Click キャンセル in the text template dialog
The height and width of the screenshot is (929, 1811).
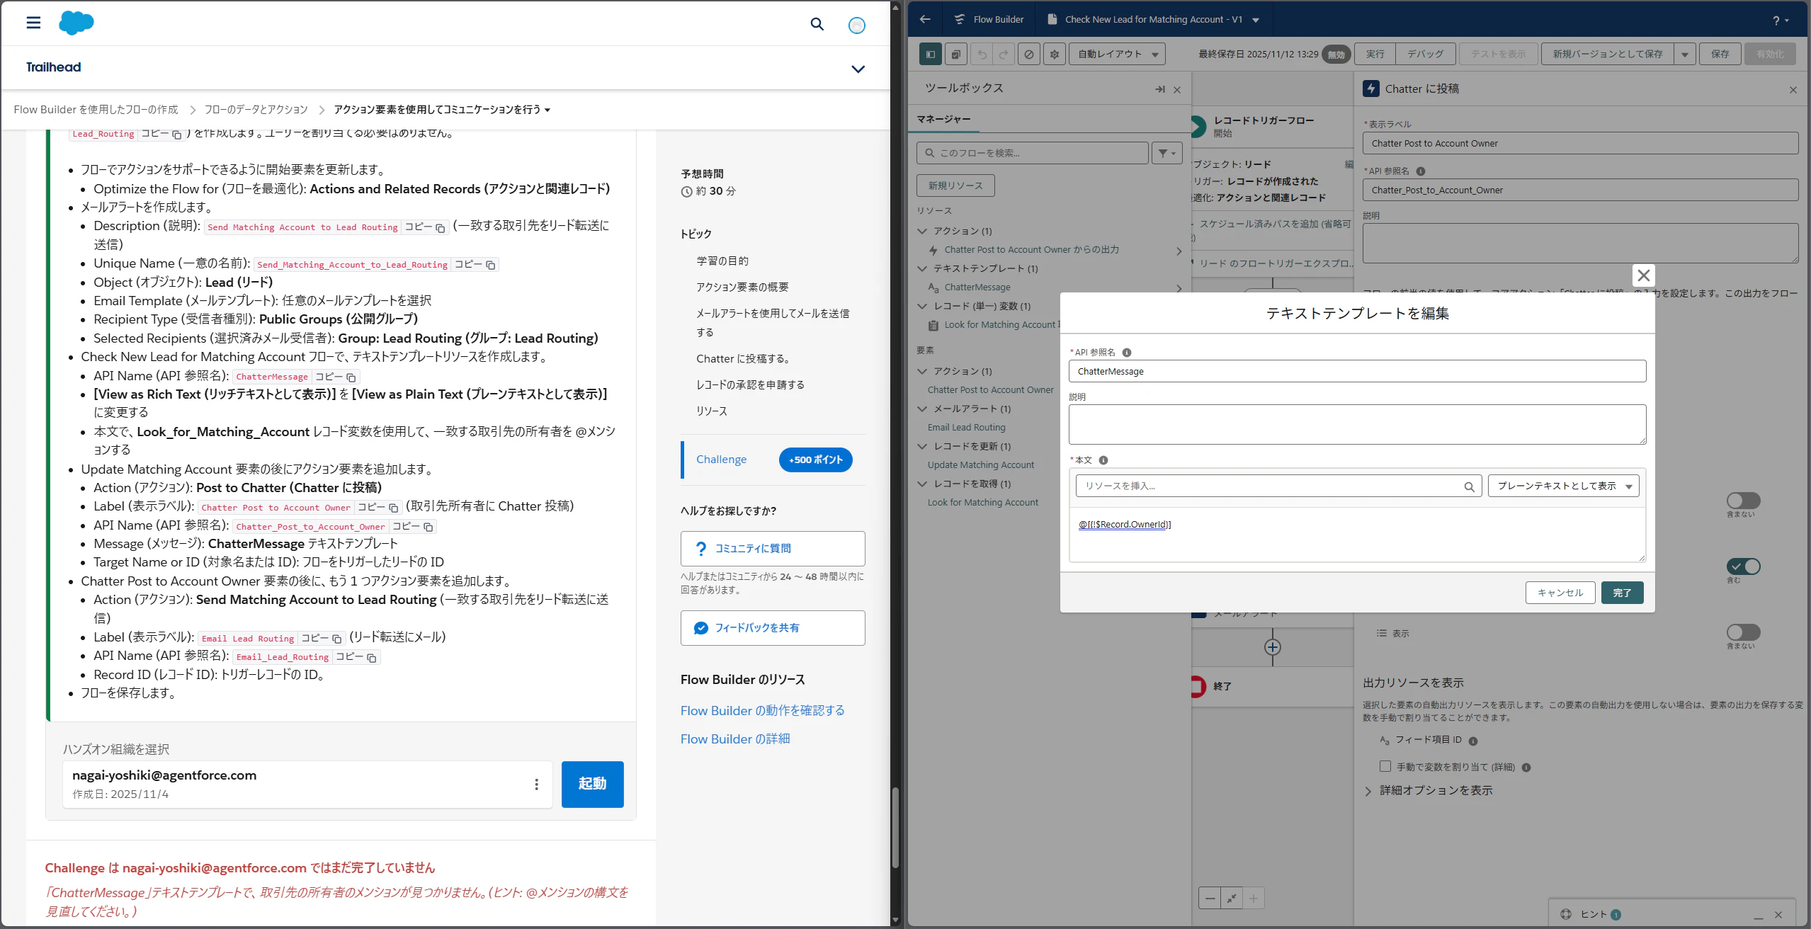(x=1560, y=593)
